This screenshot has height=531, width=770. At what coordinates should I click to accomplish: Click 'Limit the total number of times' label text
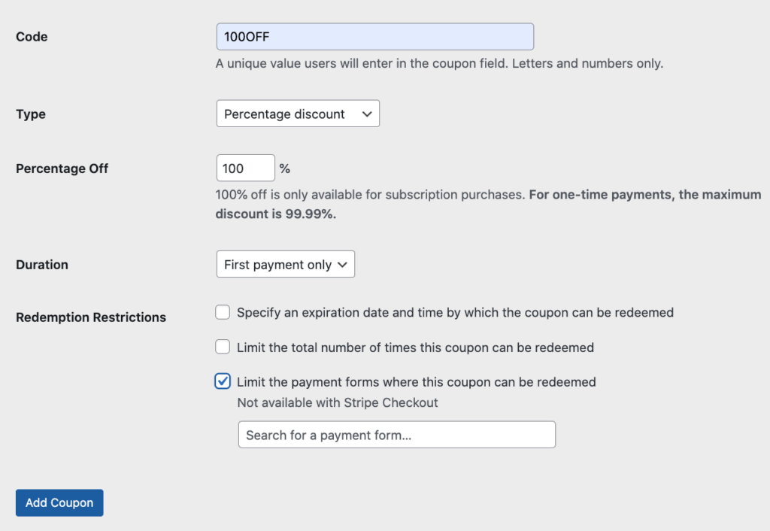coord(415,347)
